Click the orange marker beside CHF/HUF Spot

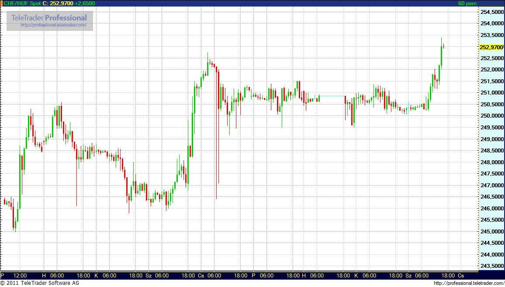(x=1, y=3)
